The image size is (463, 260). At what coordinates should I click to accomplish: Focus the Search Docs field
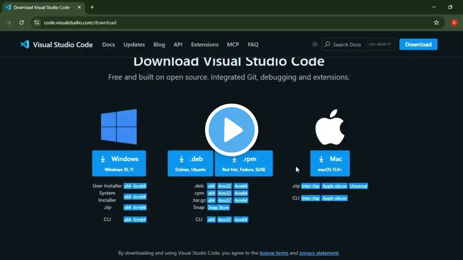358,44
